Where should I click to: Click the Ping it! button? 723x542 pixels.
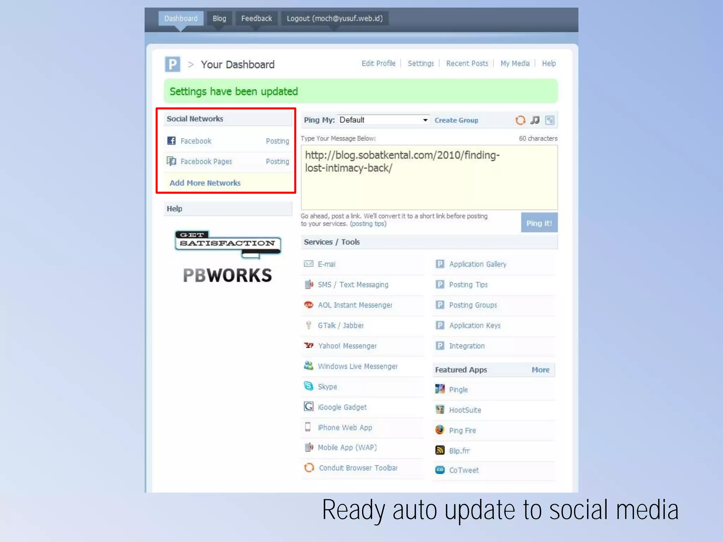[539, 223]
